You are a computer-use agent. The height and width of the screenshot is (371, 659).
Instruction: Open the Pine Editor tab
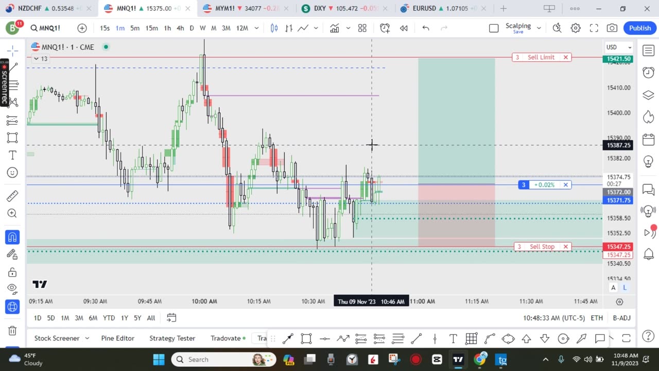coord(117,339)
